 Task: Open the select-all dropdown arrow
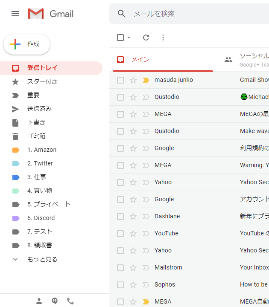pyautogui.click(x=129, y=38)
